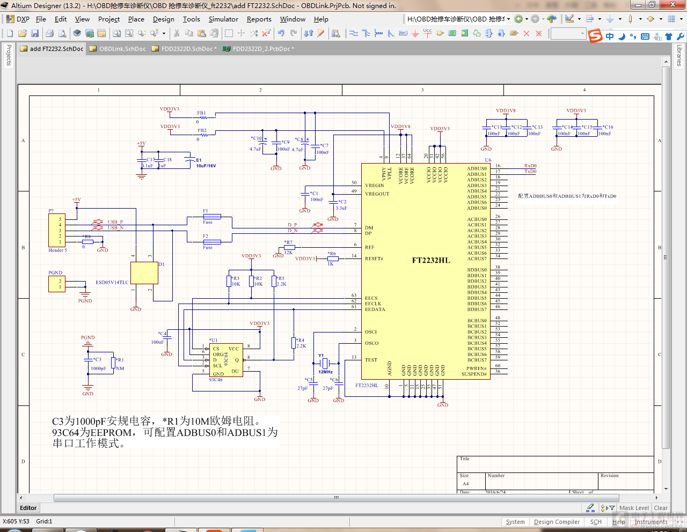Screen dimensions: 687x532
Task: Expand the Power Sources dropdown
Action: pos(620,19)
